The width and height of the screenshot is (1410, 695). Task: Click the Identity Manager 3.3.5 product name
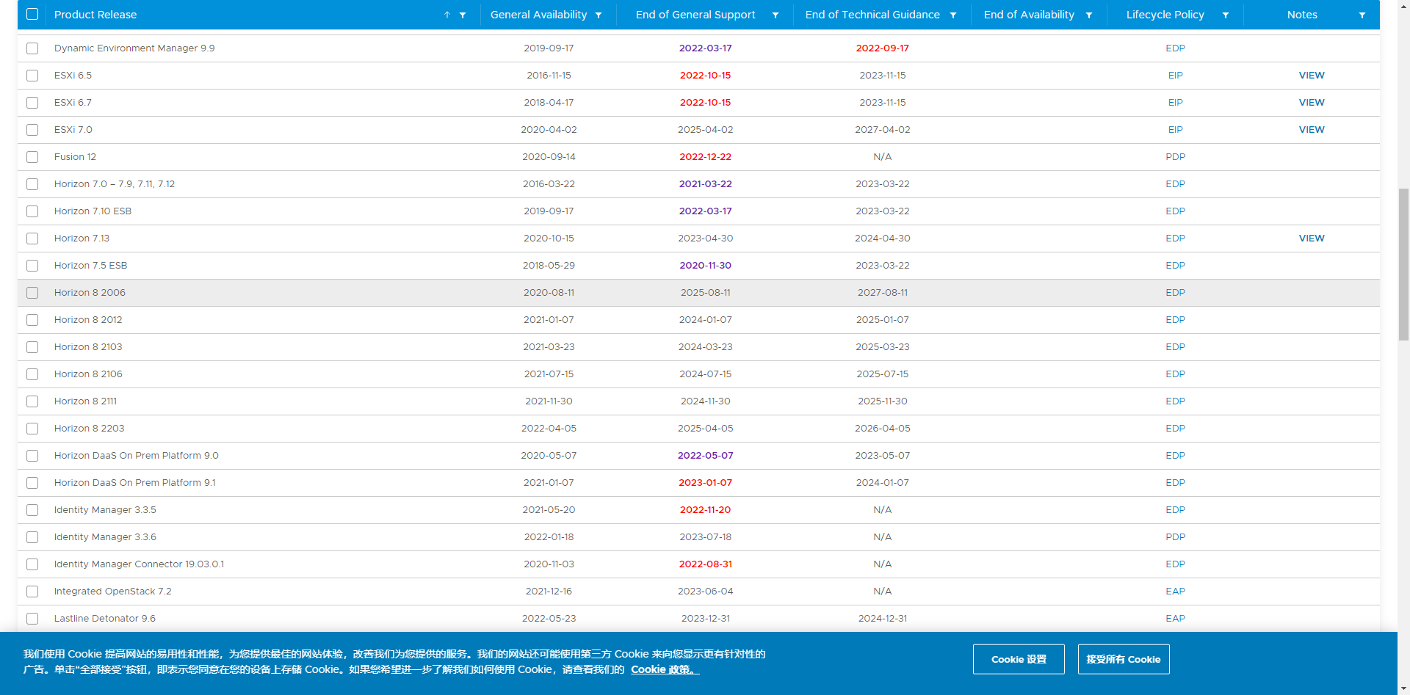105,510
